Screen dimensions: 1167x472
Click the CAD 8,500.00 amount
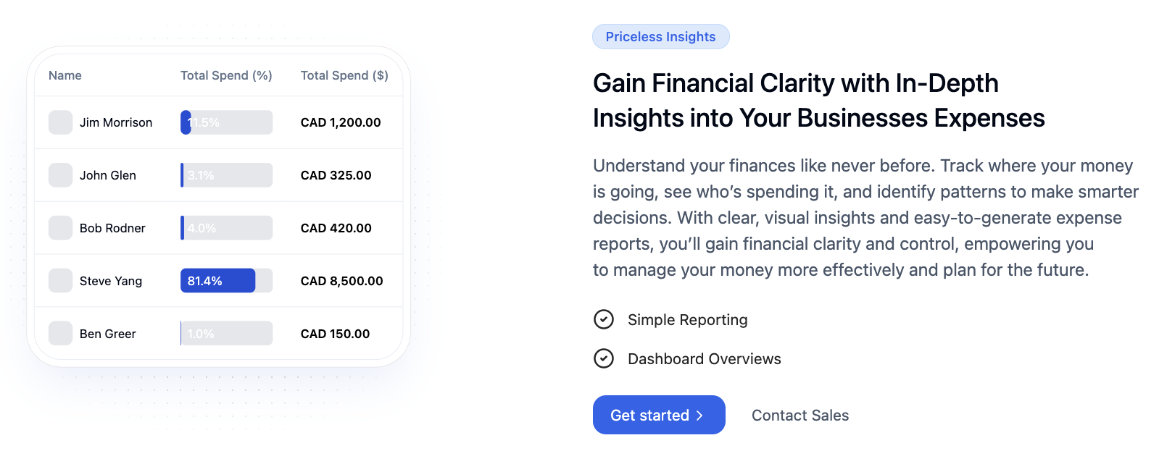[x=342, y=281]
